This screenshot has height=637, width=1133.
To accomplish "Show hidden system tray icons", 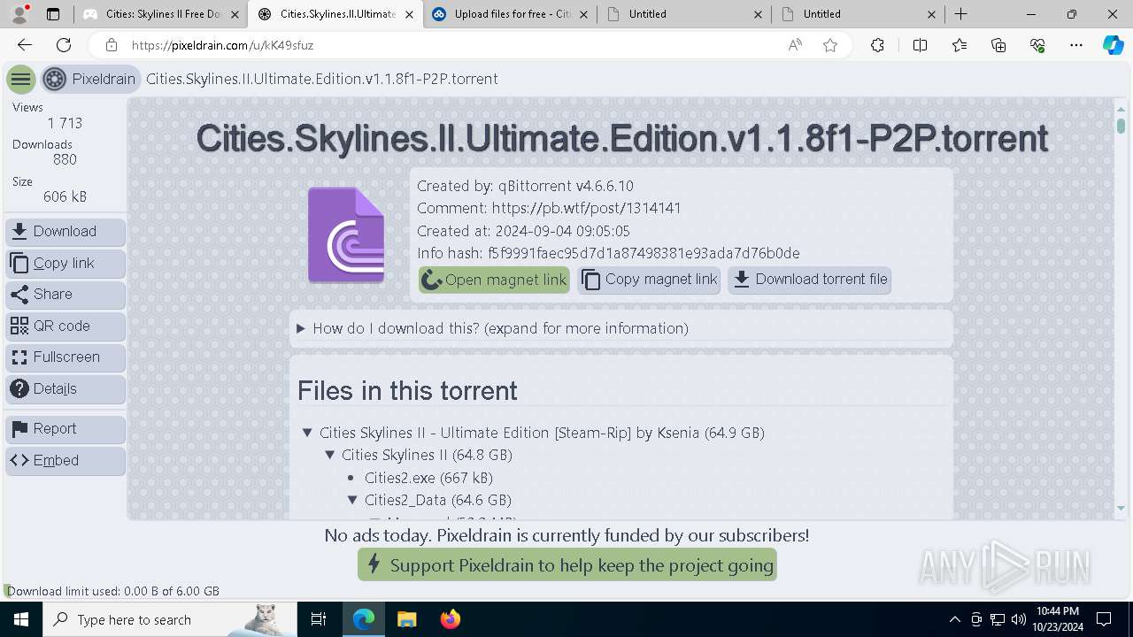I will point(954,619).
